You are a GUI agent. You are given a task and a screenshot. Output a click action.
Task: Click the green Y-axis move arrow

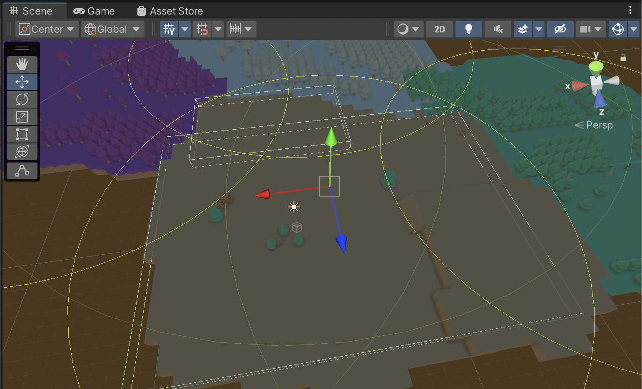(x=331, y=137)
